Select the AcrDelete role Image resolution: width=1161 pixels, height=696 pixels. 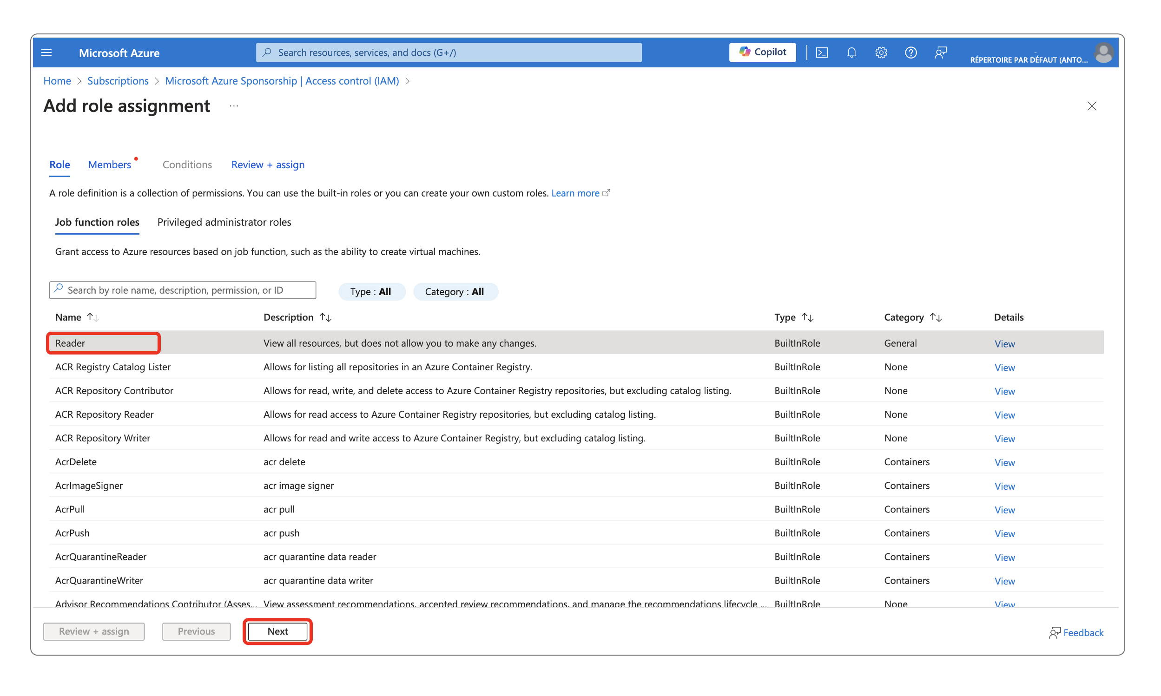576,461
